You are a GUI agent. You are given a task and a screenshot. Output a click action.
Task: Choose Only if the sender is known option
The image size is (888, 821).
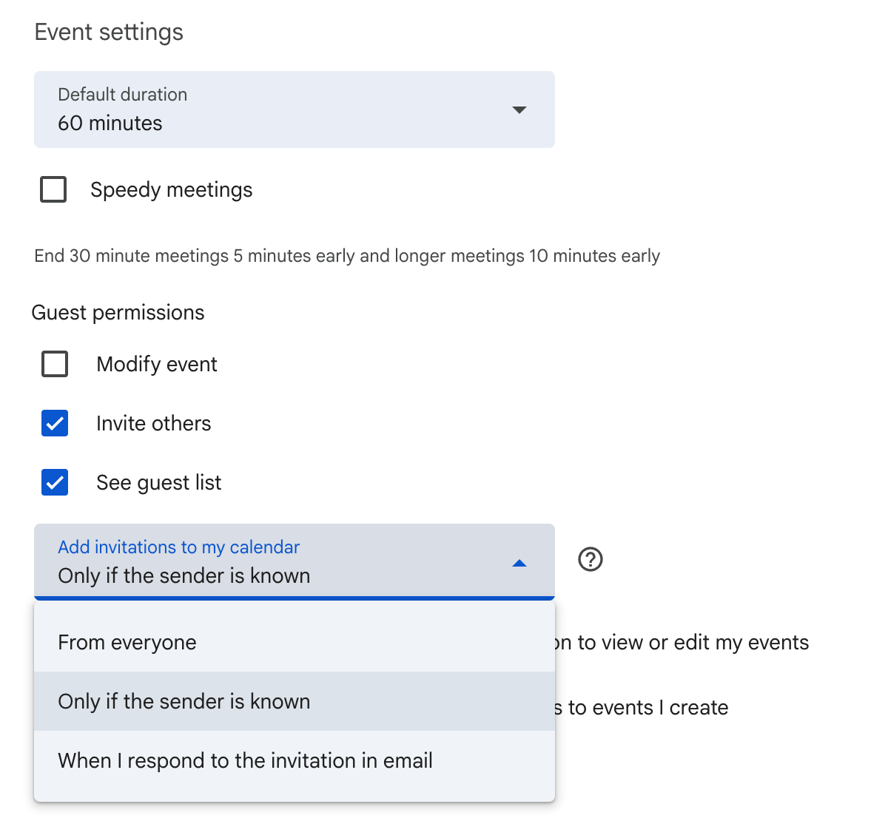[295, 701]
